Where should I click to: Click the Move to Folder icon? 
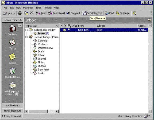coord(26,13)
